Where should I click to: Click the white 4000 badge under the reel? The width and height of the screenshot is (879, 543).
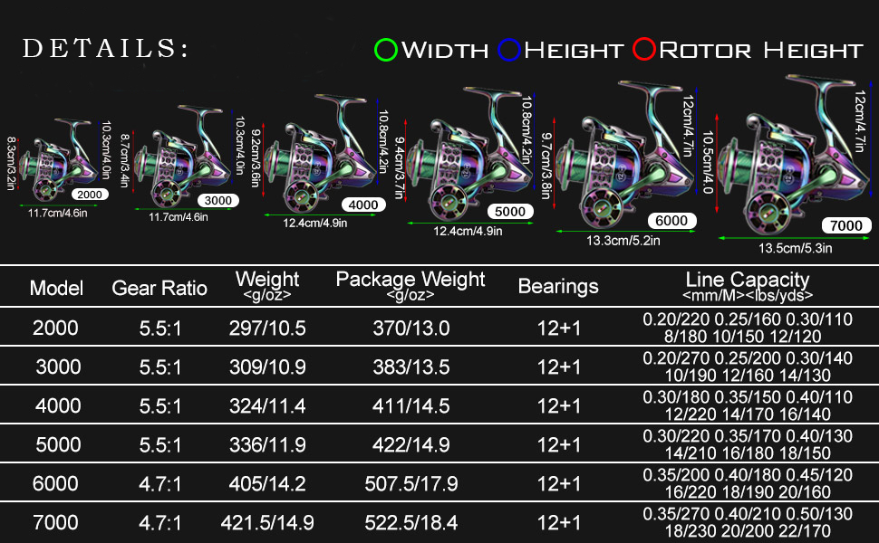click(363, 205)
